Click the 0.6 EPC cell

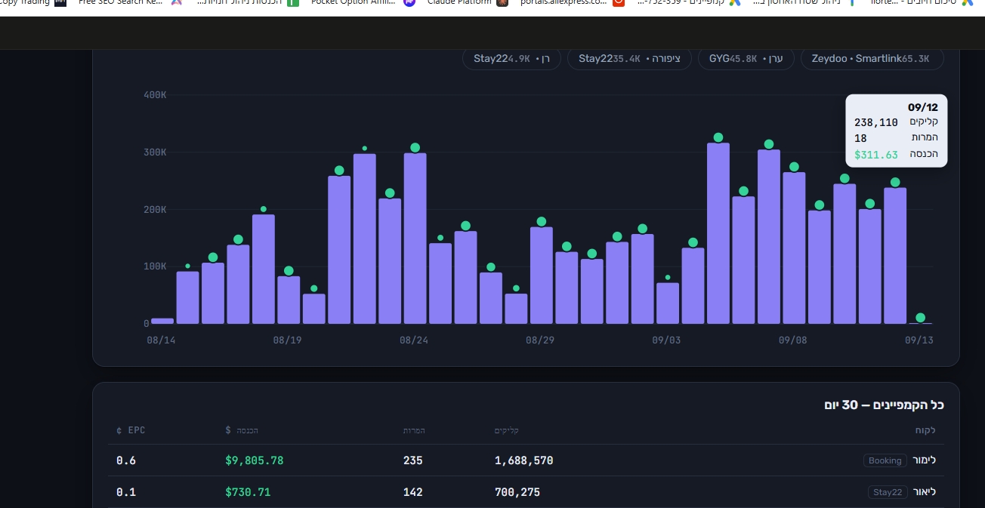[126, 460]
